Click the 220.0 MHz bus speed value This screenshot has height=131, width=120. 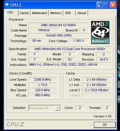pos(43,90)
